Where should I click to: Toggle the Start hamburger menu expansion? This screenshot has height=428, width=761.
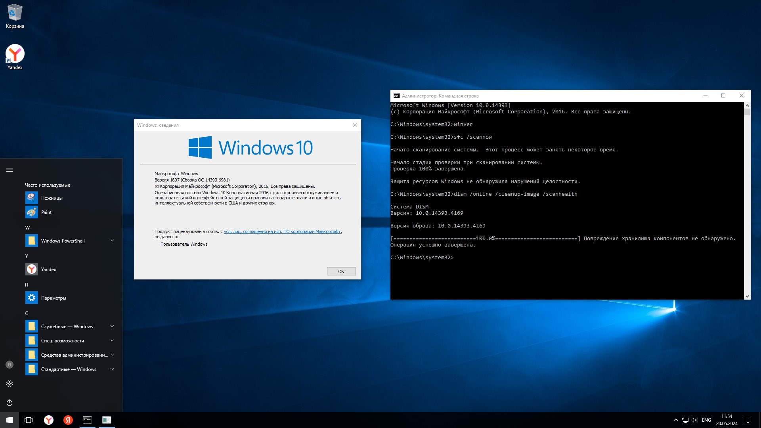point(10,170)
